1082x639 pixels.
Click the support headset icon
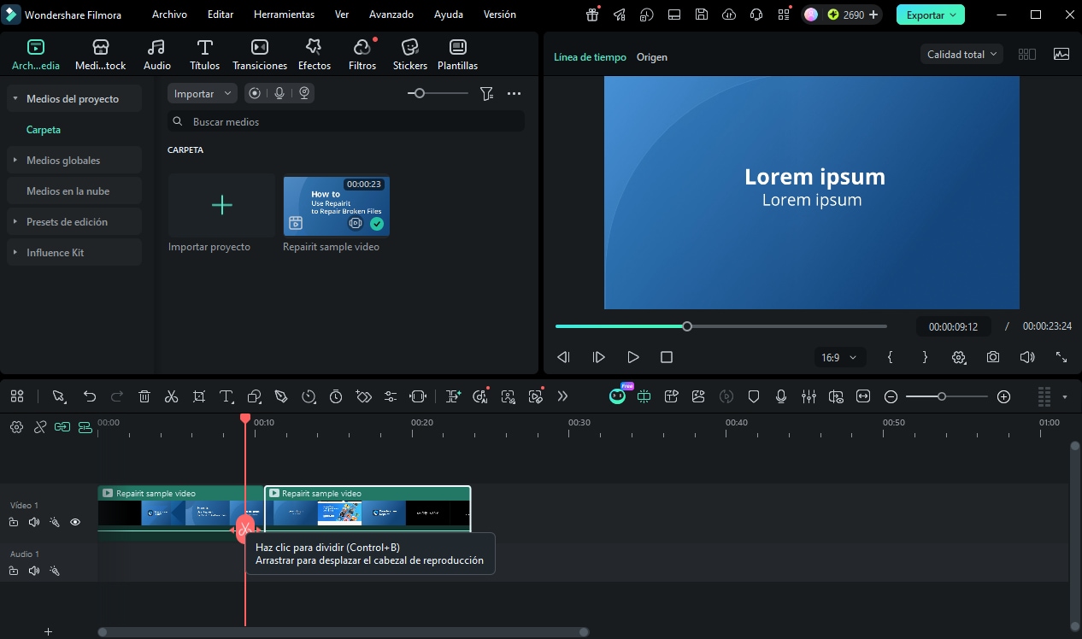click(x=756, y=15)
